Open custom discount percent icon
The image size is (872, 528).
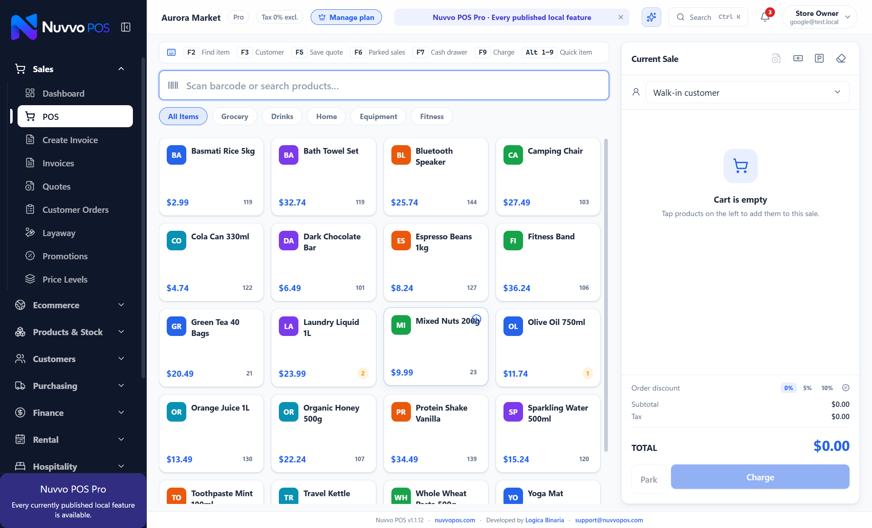pyautogui.click(x=846, y=388)
